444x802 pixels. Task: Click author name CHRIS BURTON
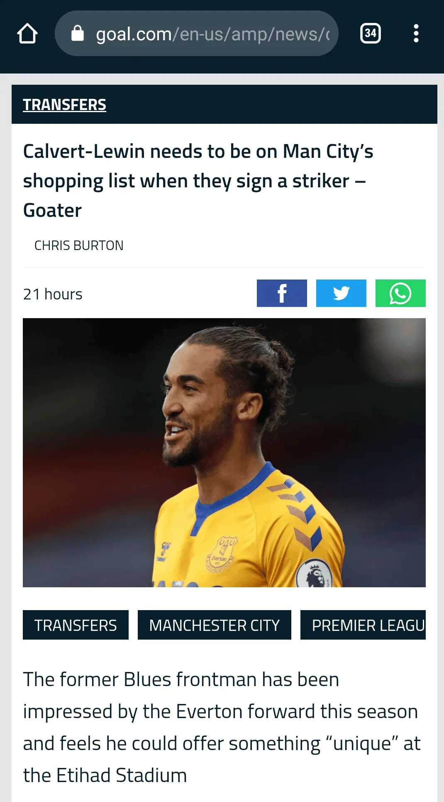click(x=79, y=245)
